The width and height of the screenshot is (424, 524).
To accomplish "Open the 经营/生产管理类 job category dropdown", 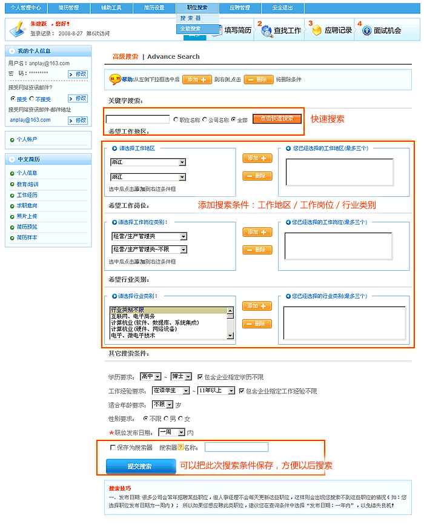I will (149, 236).
